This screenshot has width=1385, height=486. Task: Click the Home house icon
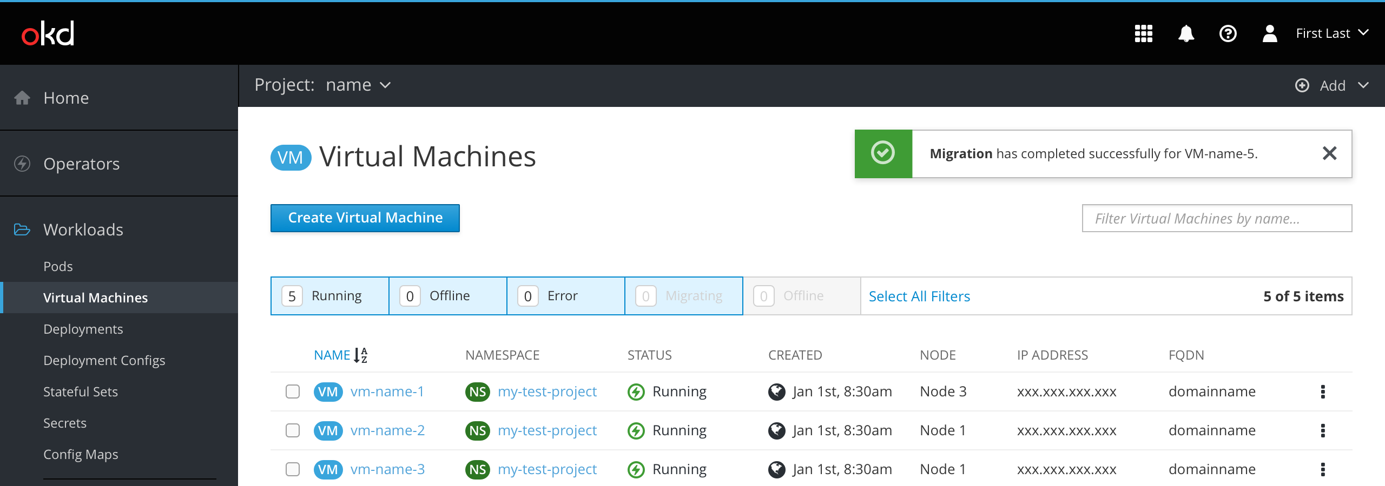[x=22, y=98]
